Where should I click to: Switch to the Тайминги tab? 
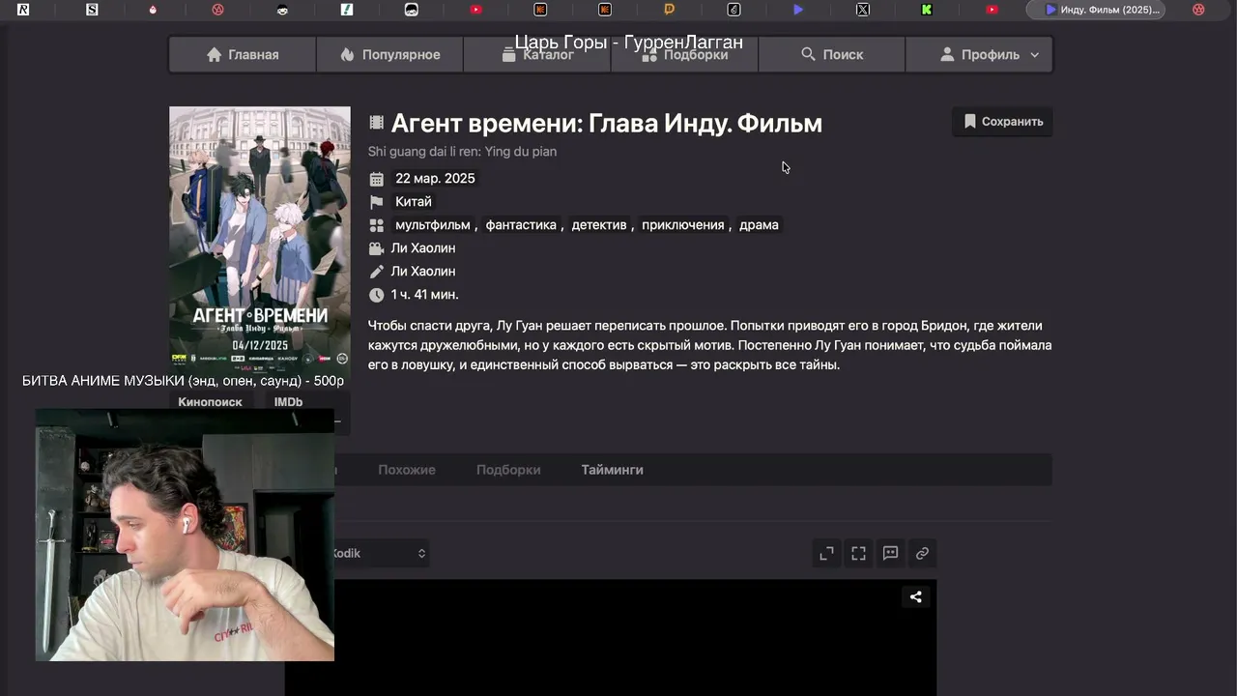612,470
